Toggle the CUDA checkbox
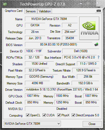The width and height of the screenshot is (105, 130). (x=44, y=115)
